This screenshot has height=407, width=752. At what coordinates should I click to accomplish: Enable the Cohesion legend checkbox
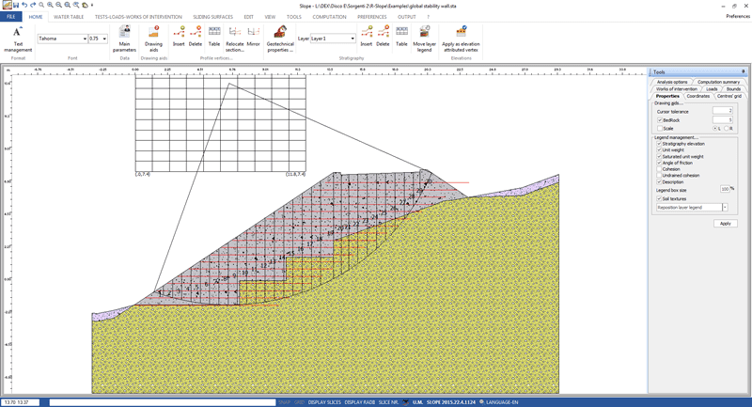coord(660,169)
